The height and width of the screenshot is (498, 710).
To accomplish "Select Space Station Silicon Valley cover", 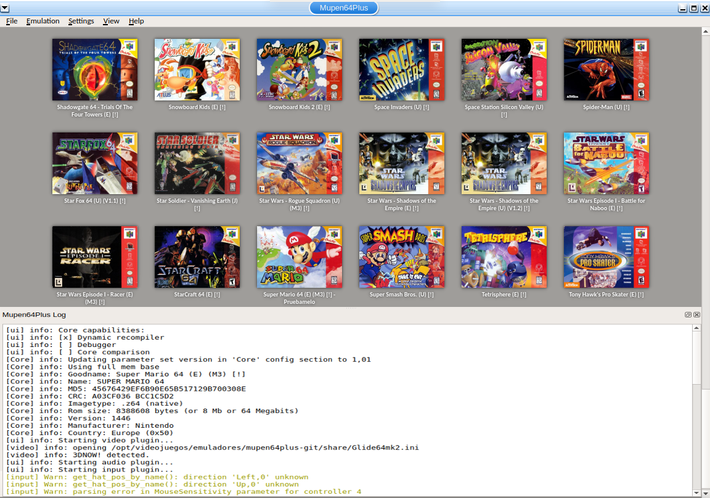I will 504,69.
